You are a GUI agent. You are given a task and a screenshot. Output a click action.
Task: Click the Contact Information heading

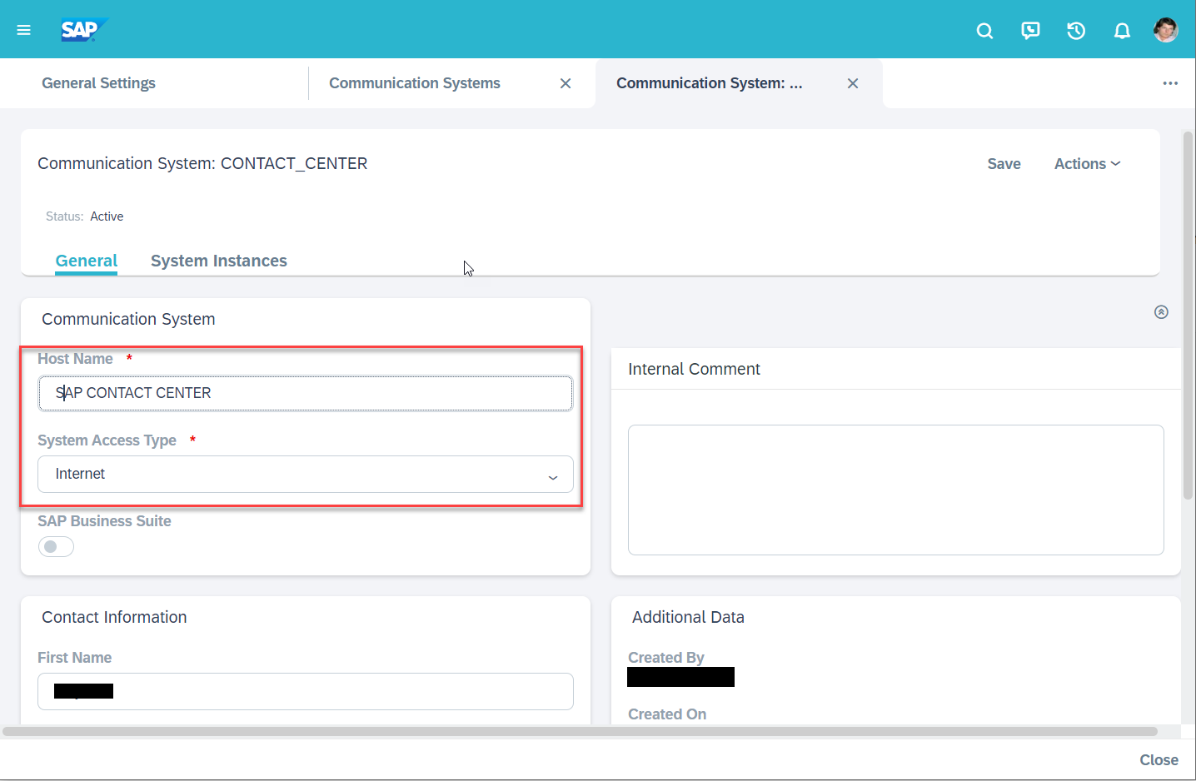114,617
